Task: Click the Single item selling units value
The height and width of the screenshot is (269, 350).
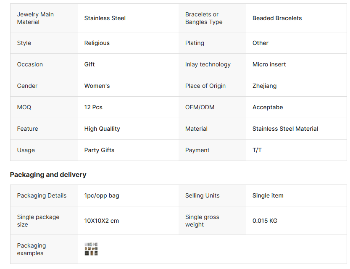Action: (x=268, y=195)
